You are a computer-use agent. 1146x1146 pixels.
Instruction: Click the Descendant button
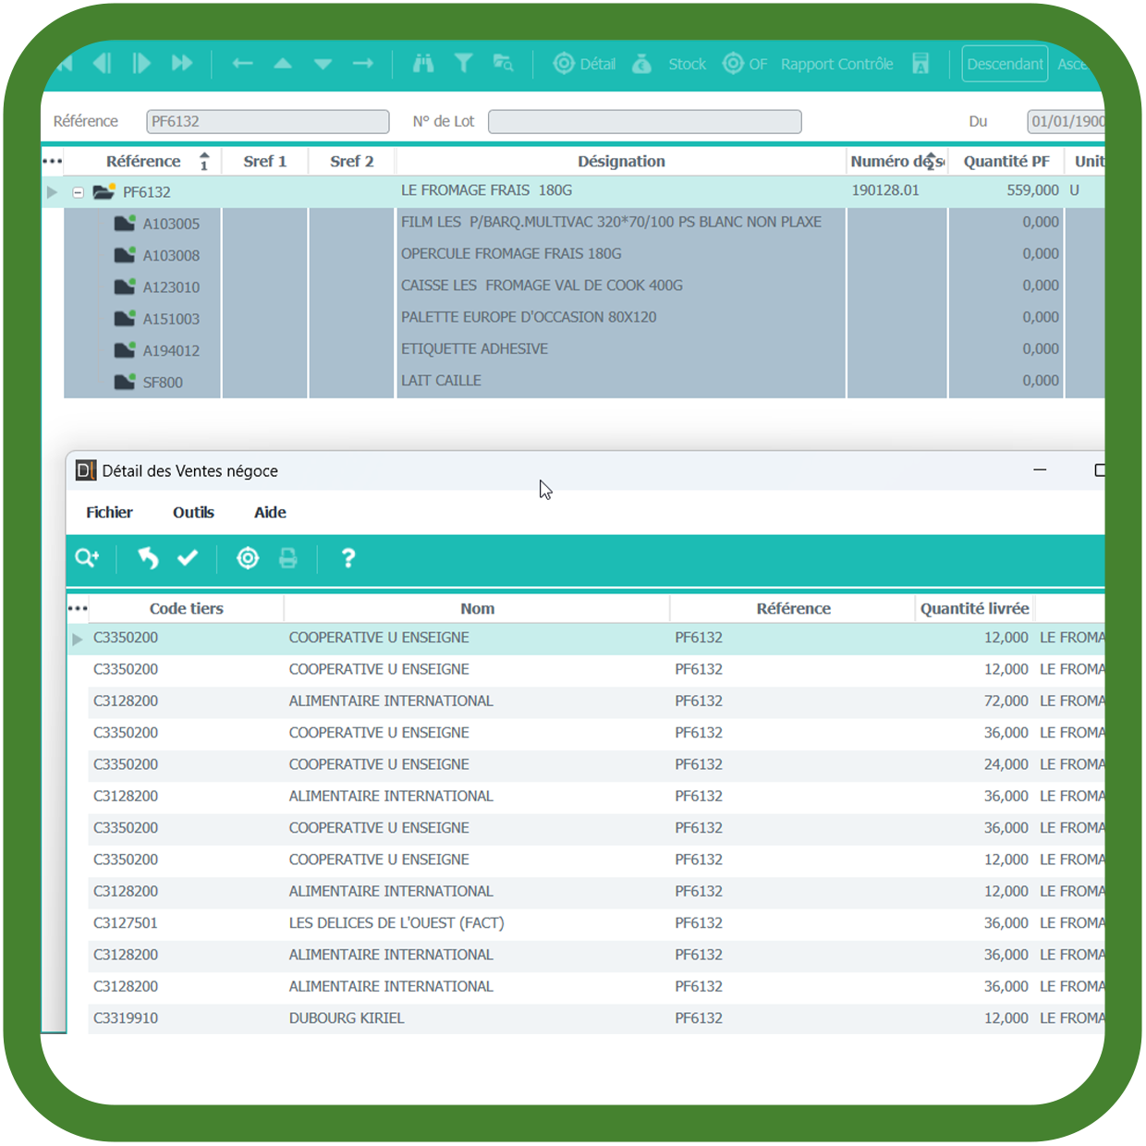click(1005, 64)
